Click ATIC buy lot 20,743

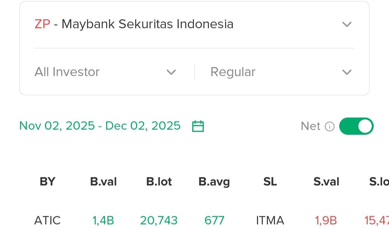pos(159,220)
